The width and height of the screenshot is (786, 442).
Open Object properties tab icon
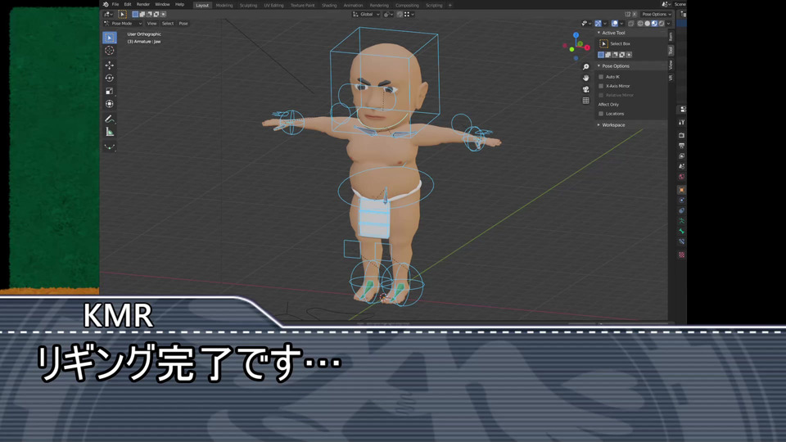pyautogui.click(x=681, y=190)
